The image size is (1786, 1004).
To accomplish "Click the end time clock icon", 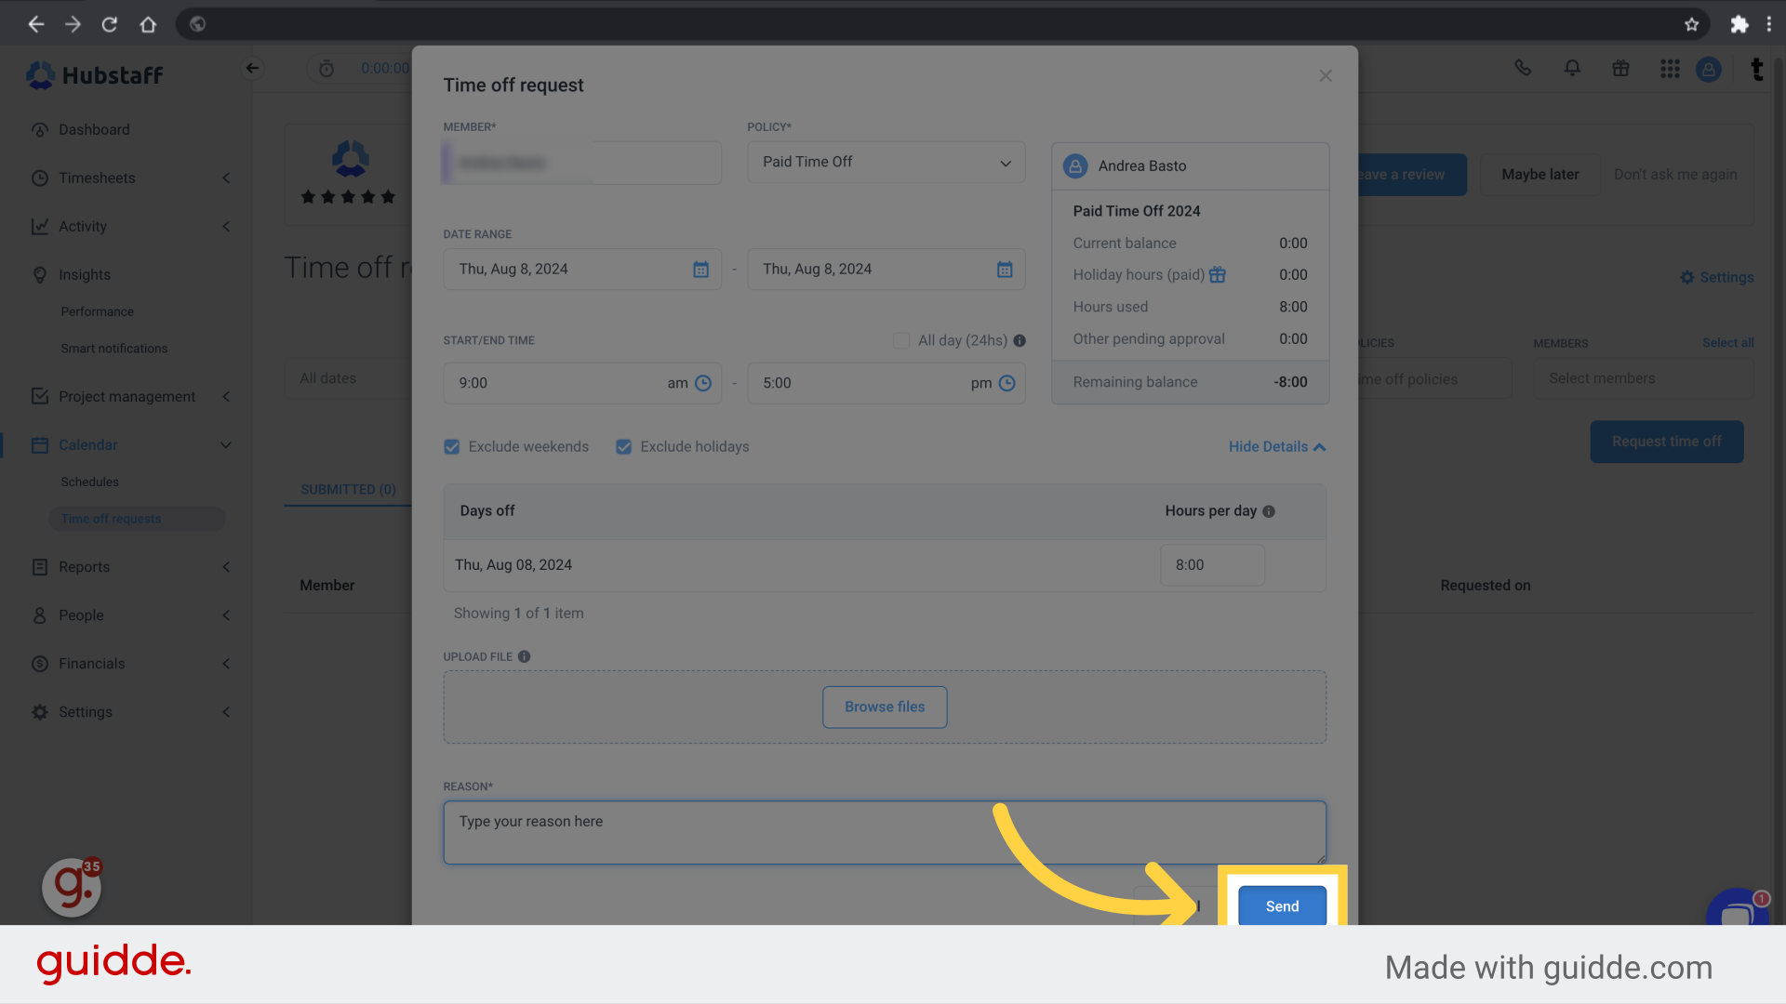I will click(x=1006, y=383).
